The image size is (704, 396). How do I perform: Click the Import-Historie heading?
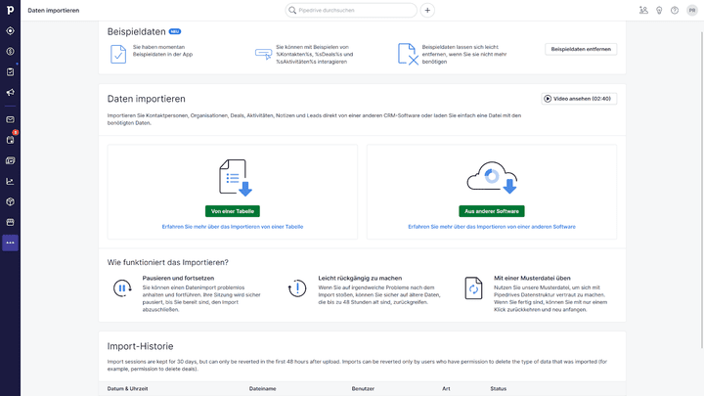(x=140, y=346)
